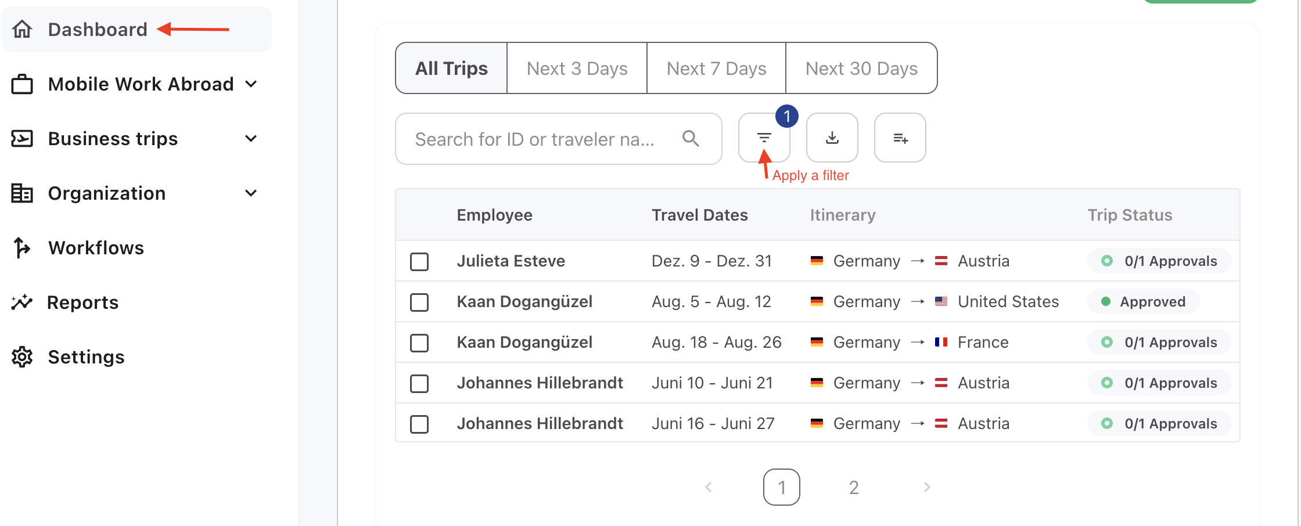This screenshot has width=1301, height=526.
Task: Select the Julieta Esteve row checkbox
Action: 419,261
